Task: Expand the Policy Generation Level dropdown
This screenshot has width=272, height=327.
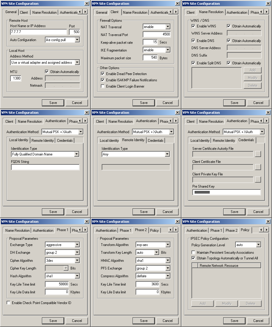Action: coord(258,245)
